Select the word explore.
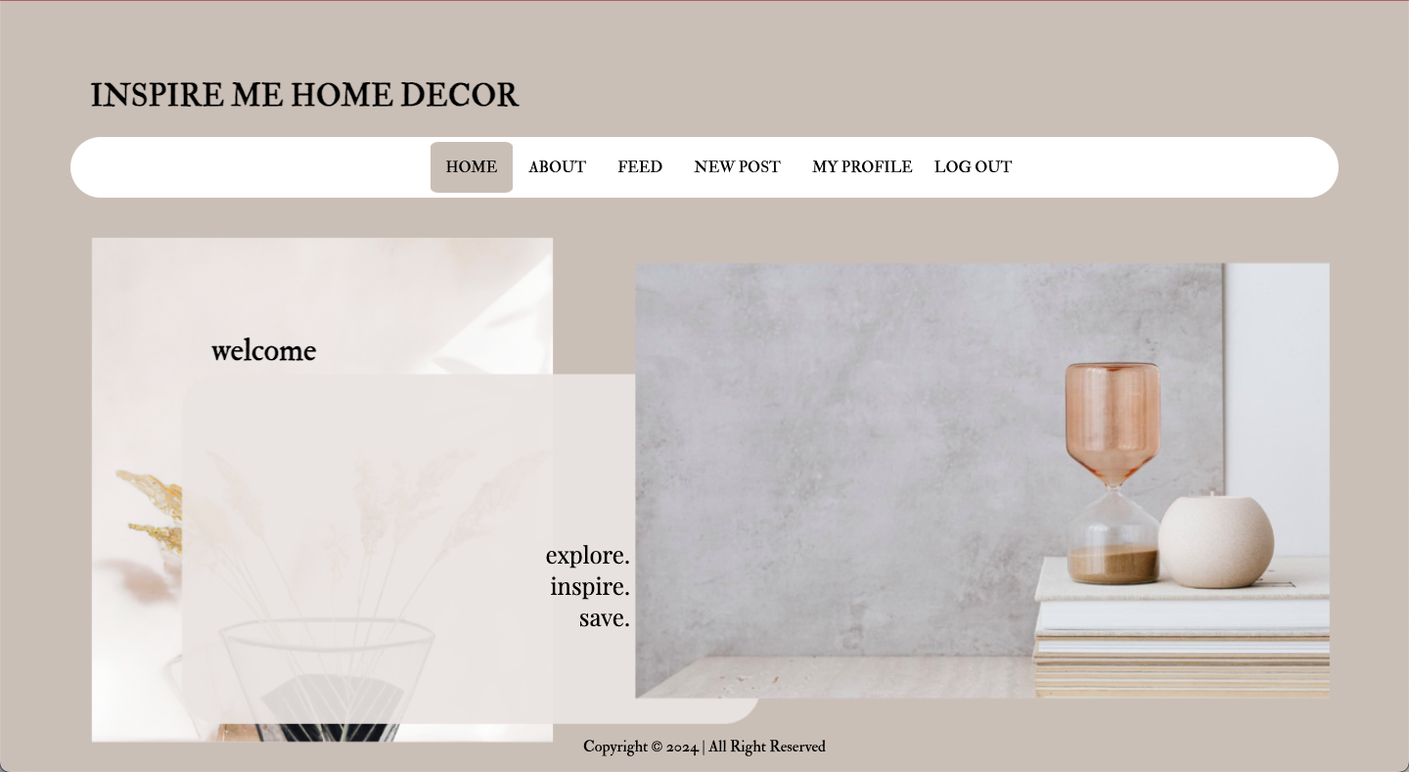1409x772 pixels. (587, 555)
